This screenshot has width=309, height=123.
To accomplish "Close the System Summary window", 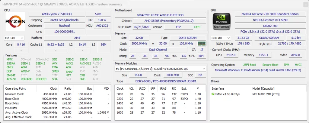I will pos(306,4).
